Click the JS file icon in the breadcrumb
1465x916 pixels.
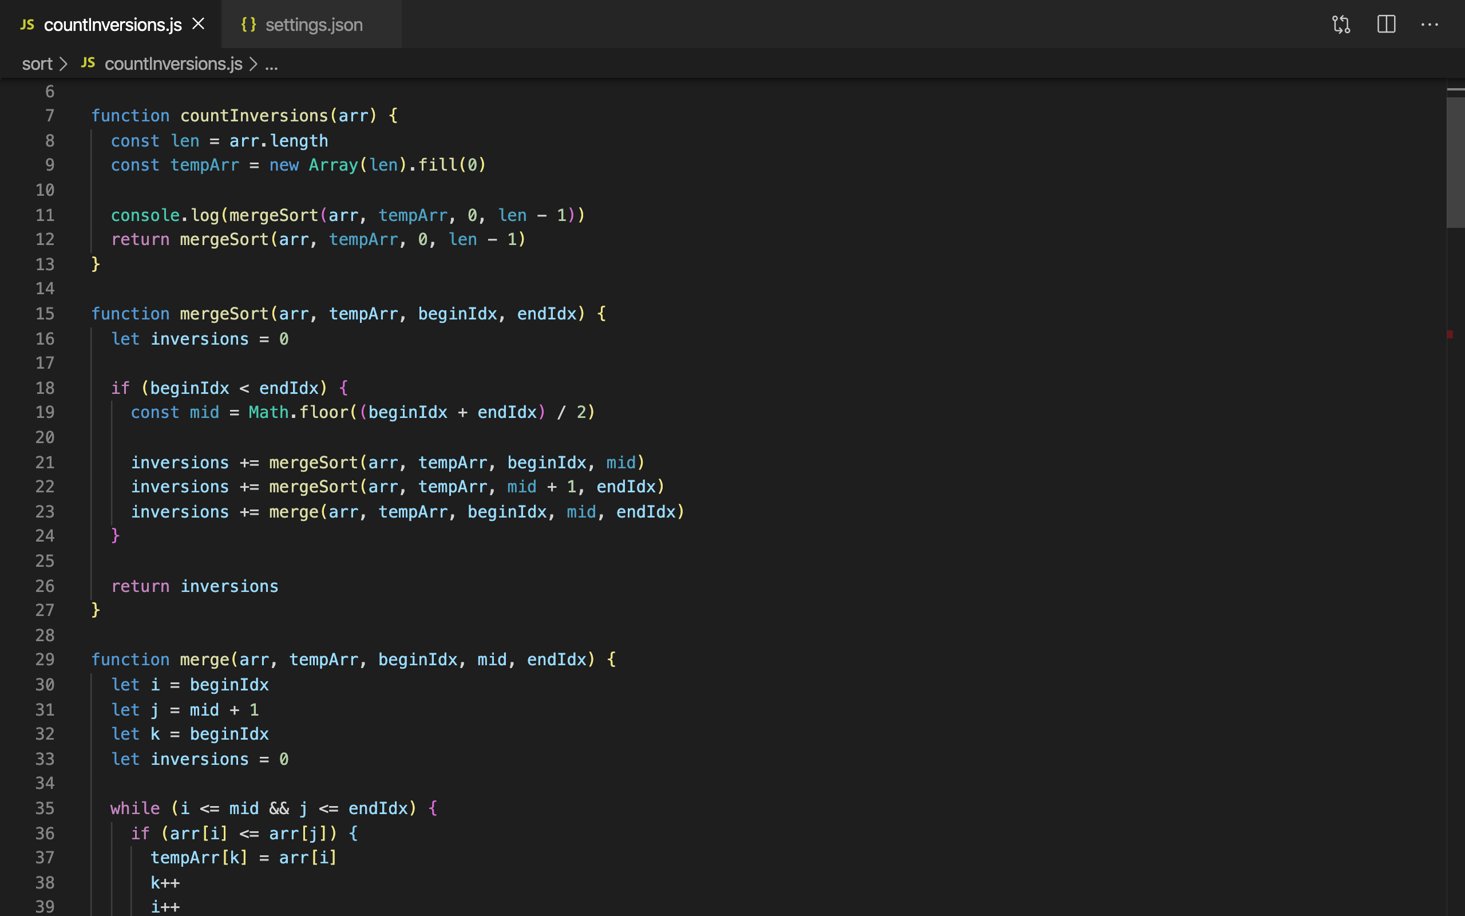(88, 63)
